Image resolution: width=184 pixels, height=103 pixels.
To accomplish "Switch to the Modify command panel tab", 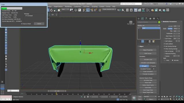I will pyautogui.click(x=142, y=19).
